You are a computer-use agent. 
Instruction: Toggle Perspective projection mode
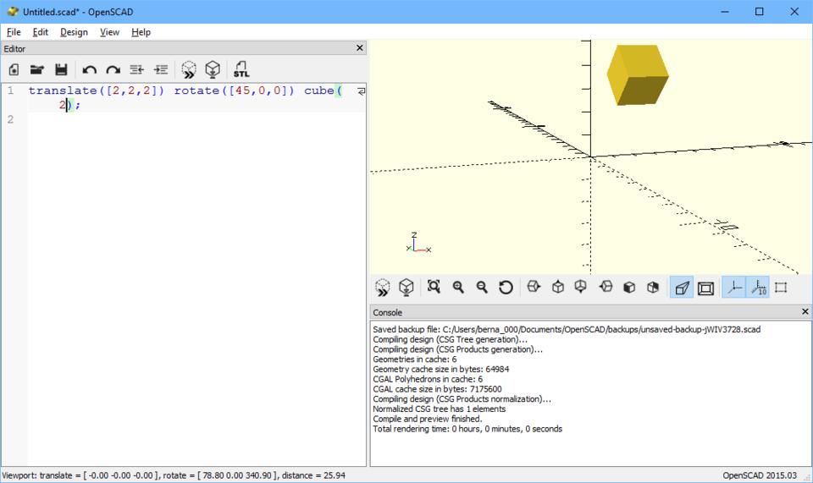[681, 288]
